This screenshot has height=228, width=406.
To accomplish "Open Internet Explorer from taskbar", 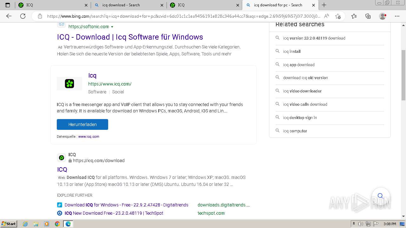I will coord(25,224).
